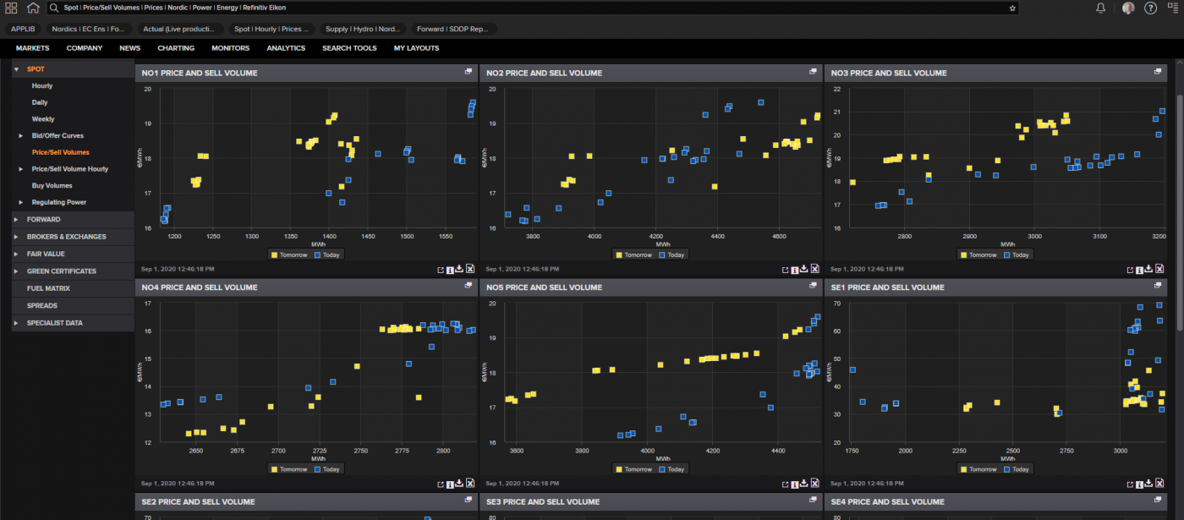This screenshot has height=520, width=1184.
Task: Add page to favorites star icon
Action: [1012, 8]
